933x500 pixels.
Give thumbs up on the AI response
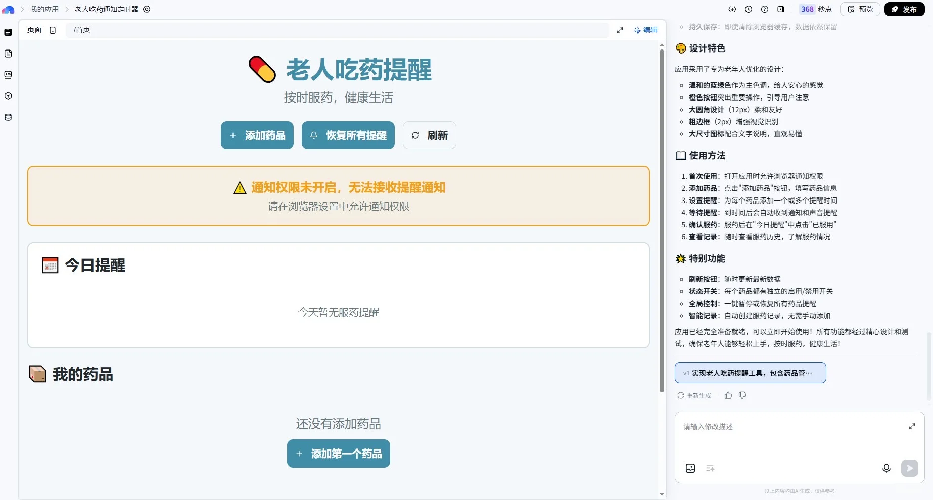pyautogui.click(x=728, y=395)
